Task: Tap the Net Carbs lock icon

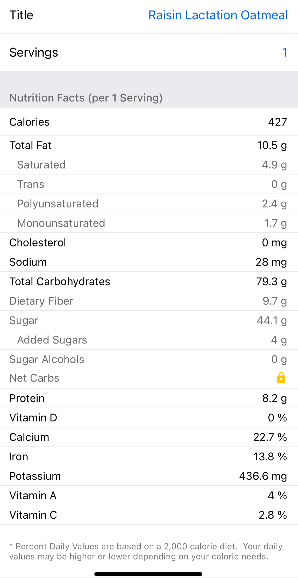Action: 281,378
